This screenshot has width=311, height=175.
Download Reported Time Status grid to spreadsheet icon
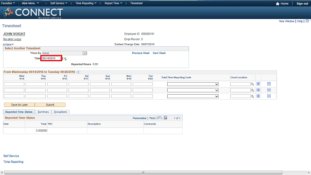(166, 118)
